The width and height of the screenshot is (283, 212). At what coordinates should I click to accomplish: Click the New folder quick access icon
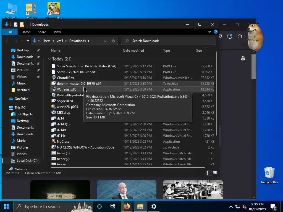click(22, 24)
